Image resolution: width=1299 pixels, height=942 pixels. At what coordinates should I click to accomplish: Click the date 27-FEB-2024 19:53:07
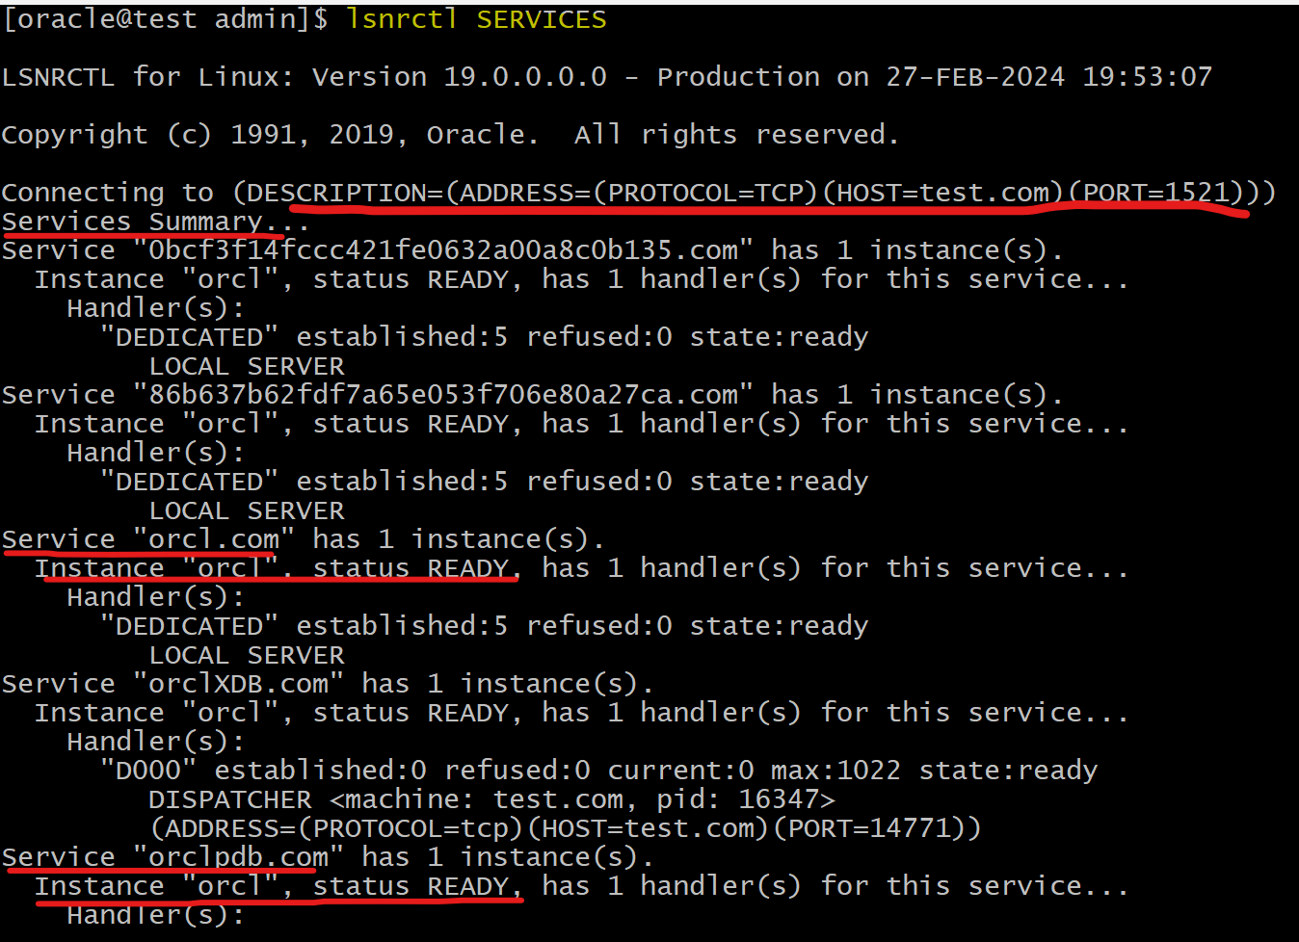[x=1049, y=77]
